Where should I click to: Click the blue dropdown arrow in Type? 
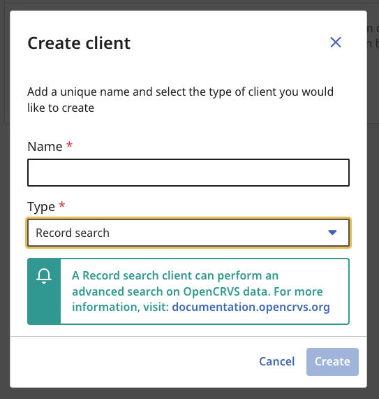tap(332, 232)
